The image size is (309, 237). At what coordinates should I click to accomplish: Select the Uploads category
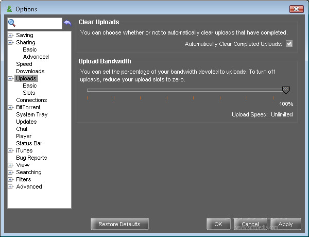[26, 78]
